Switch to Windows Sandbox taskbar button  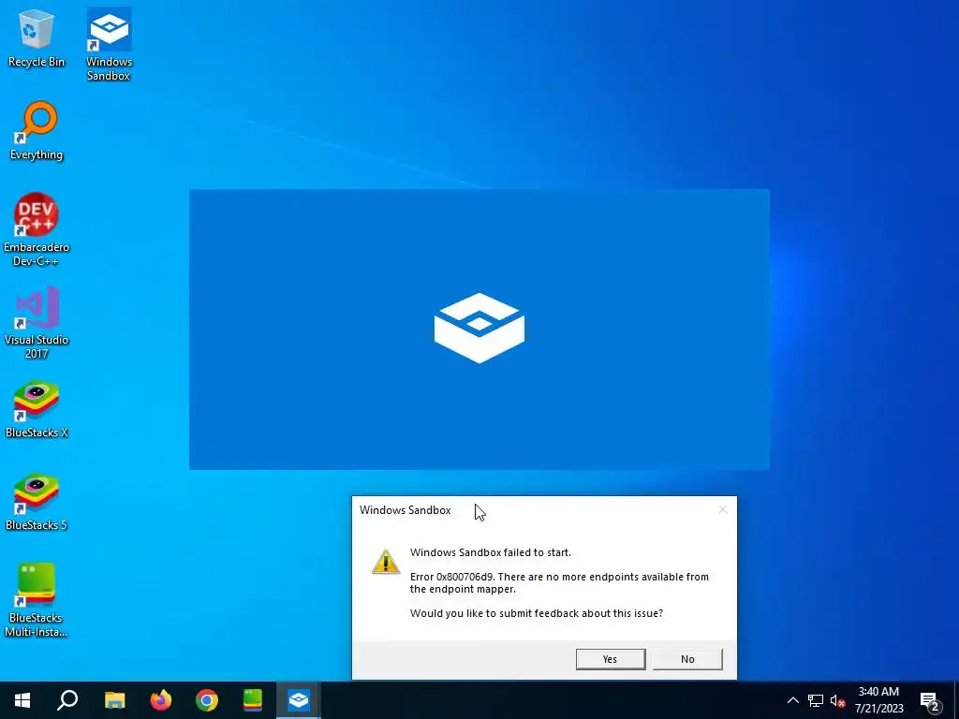click(x=299, y=700)
